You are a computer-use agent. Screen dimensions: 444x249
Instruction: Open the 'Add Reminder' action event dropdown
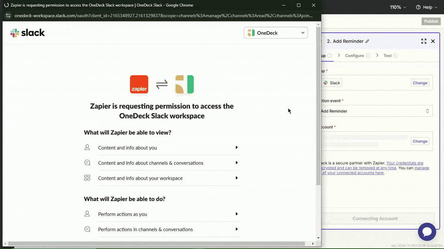377,111
